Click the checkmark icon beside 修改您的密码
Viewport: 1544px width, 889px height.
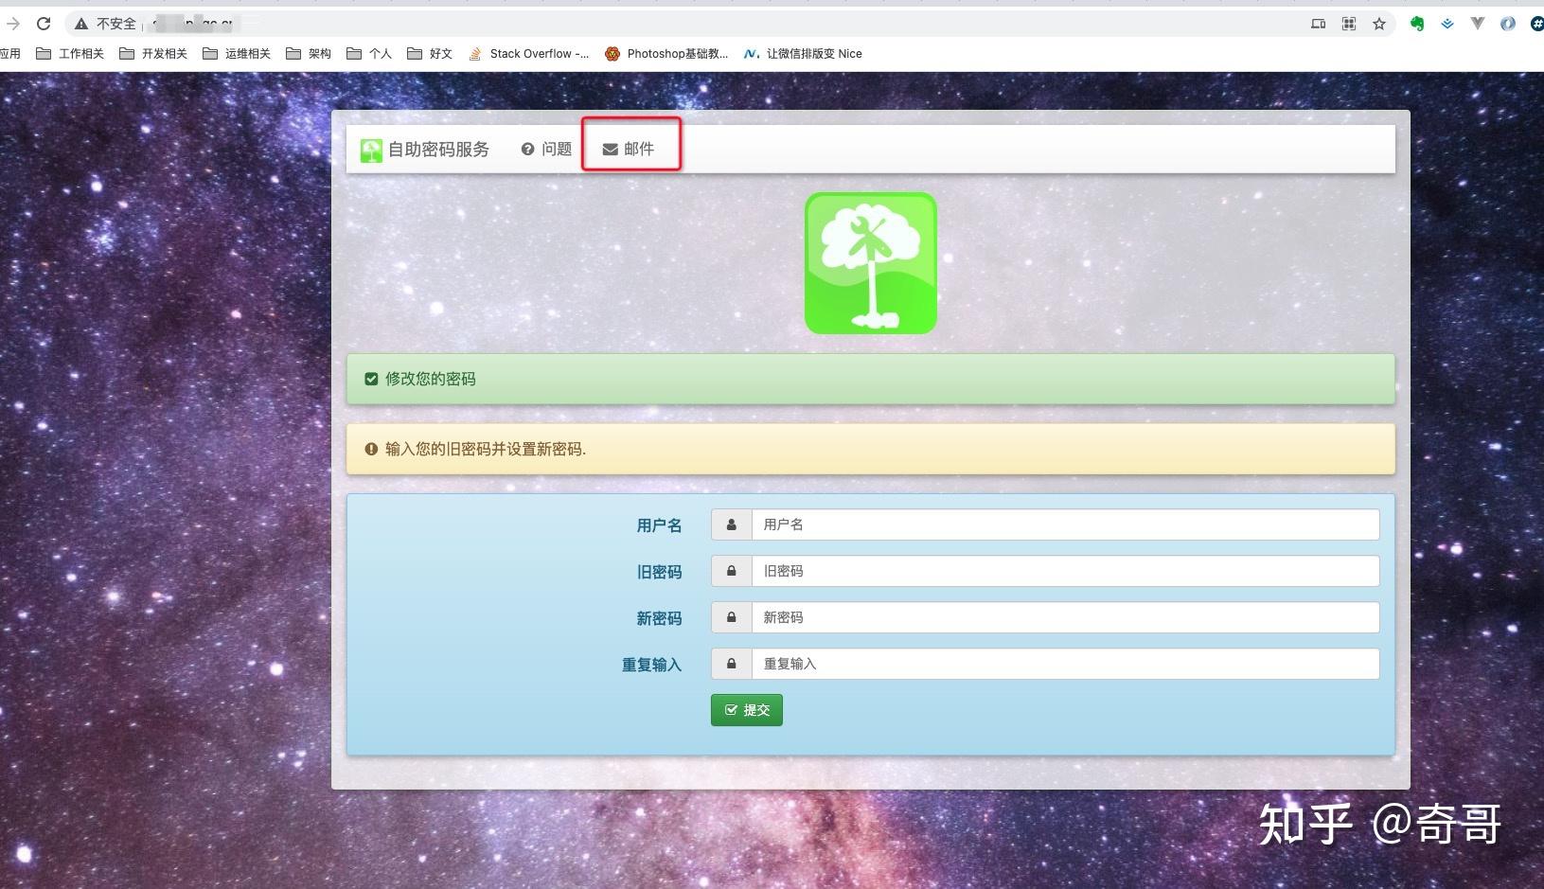click(x=370, y=378)
